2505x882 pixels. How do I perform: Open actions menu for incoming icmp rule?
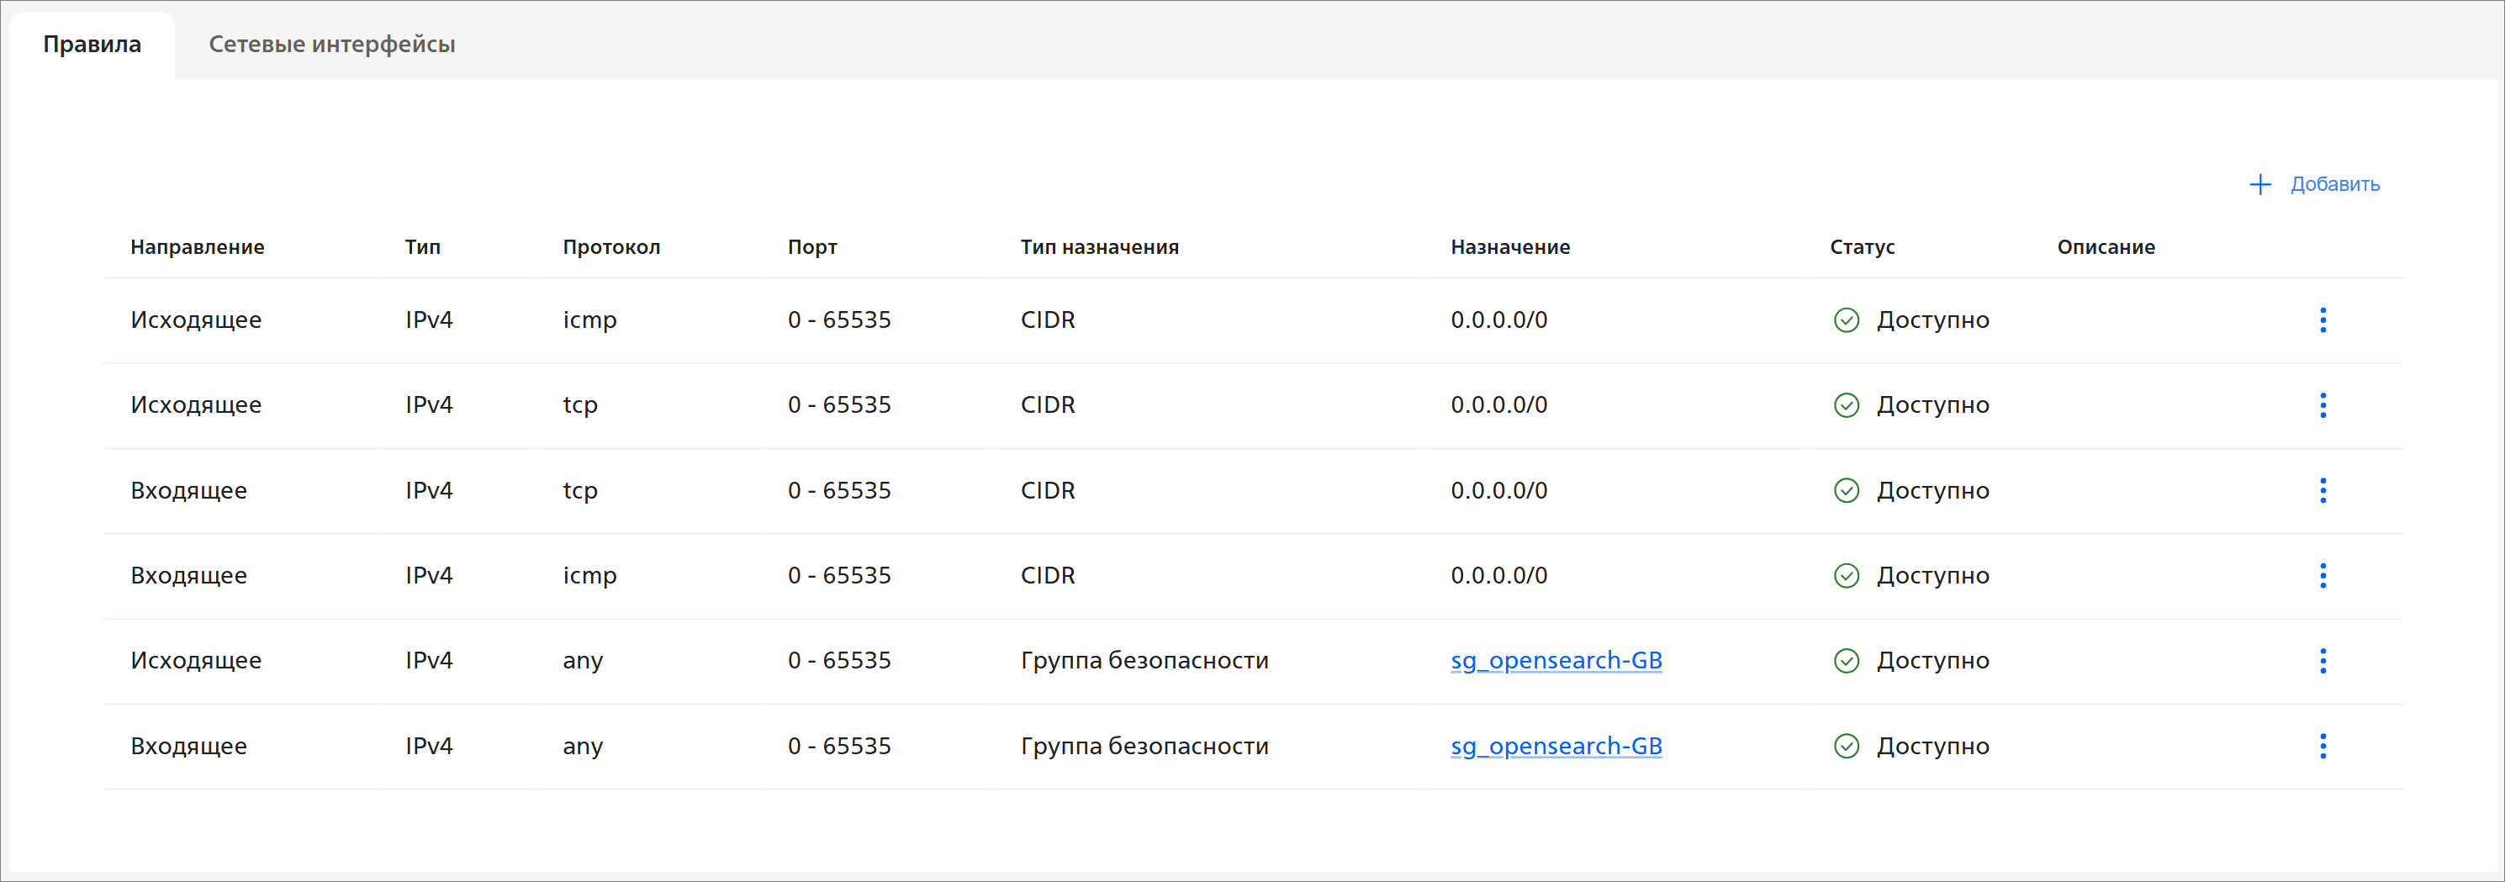[2323, 576]
